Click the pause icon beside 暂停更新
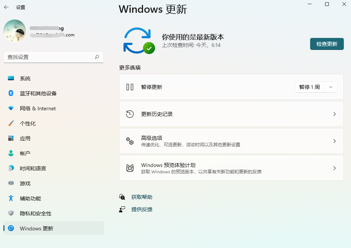The width and height of the screenshot is (351, 248). [x=130, y=87]
